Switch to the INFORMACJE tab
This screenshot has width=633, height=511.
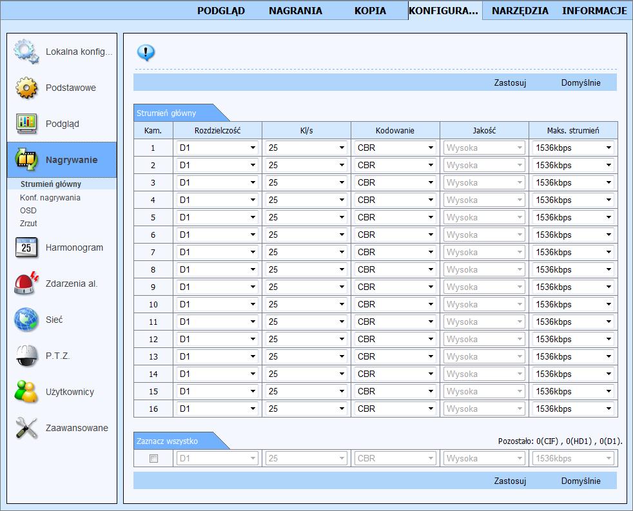(x=594, y=11)
